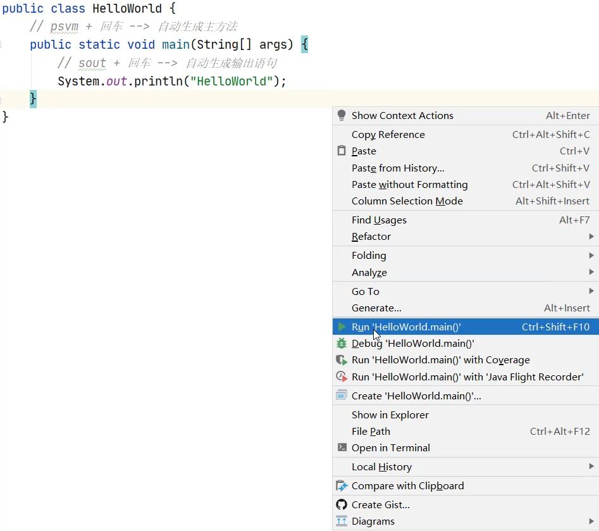599x531 pixels.
Task: Expand the Local History submenu arrow
Action: tap(591, 466)
